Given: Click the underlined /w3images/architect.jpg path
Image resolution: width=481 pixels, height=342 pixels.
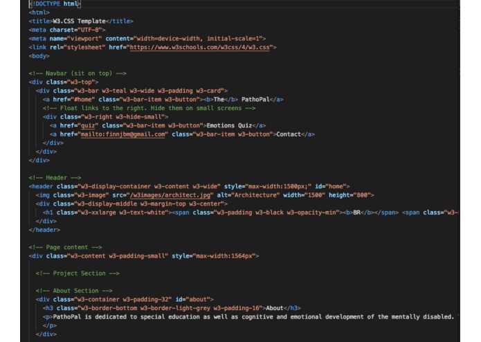Looking at the screenshot, I should point(170,195).
